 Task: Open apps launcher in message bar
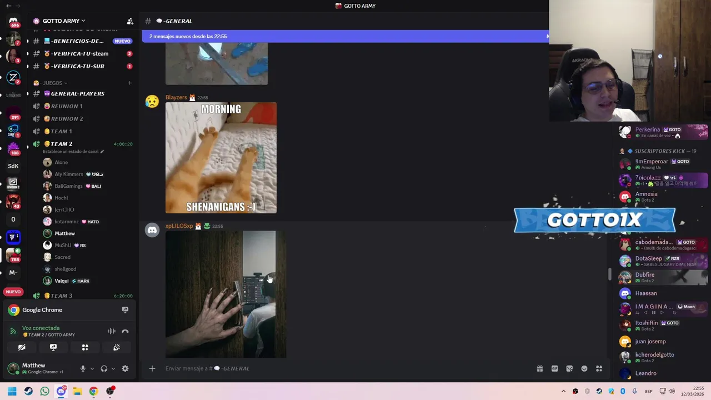pos(599,368)
